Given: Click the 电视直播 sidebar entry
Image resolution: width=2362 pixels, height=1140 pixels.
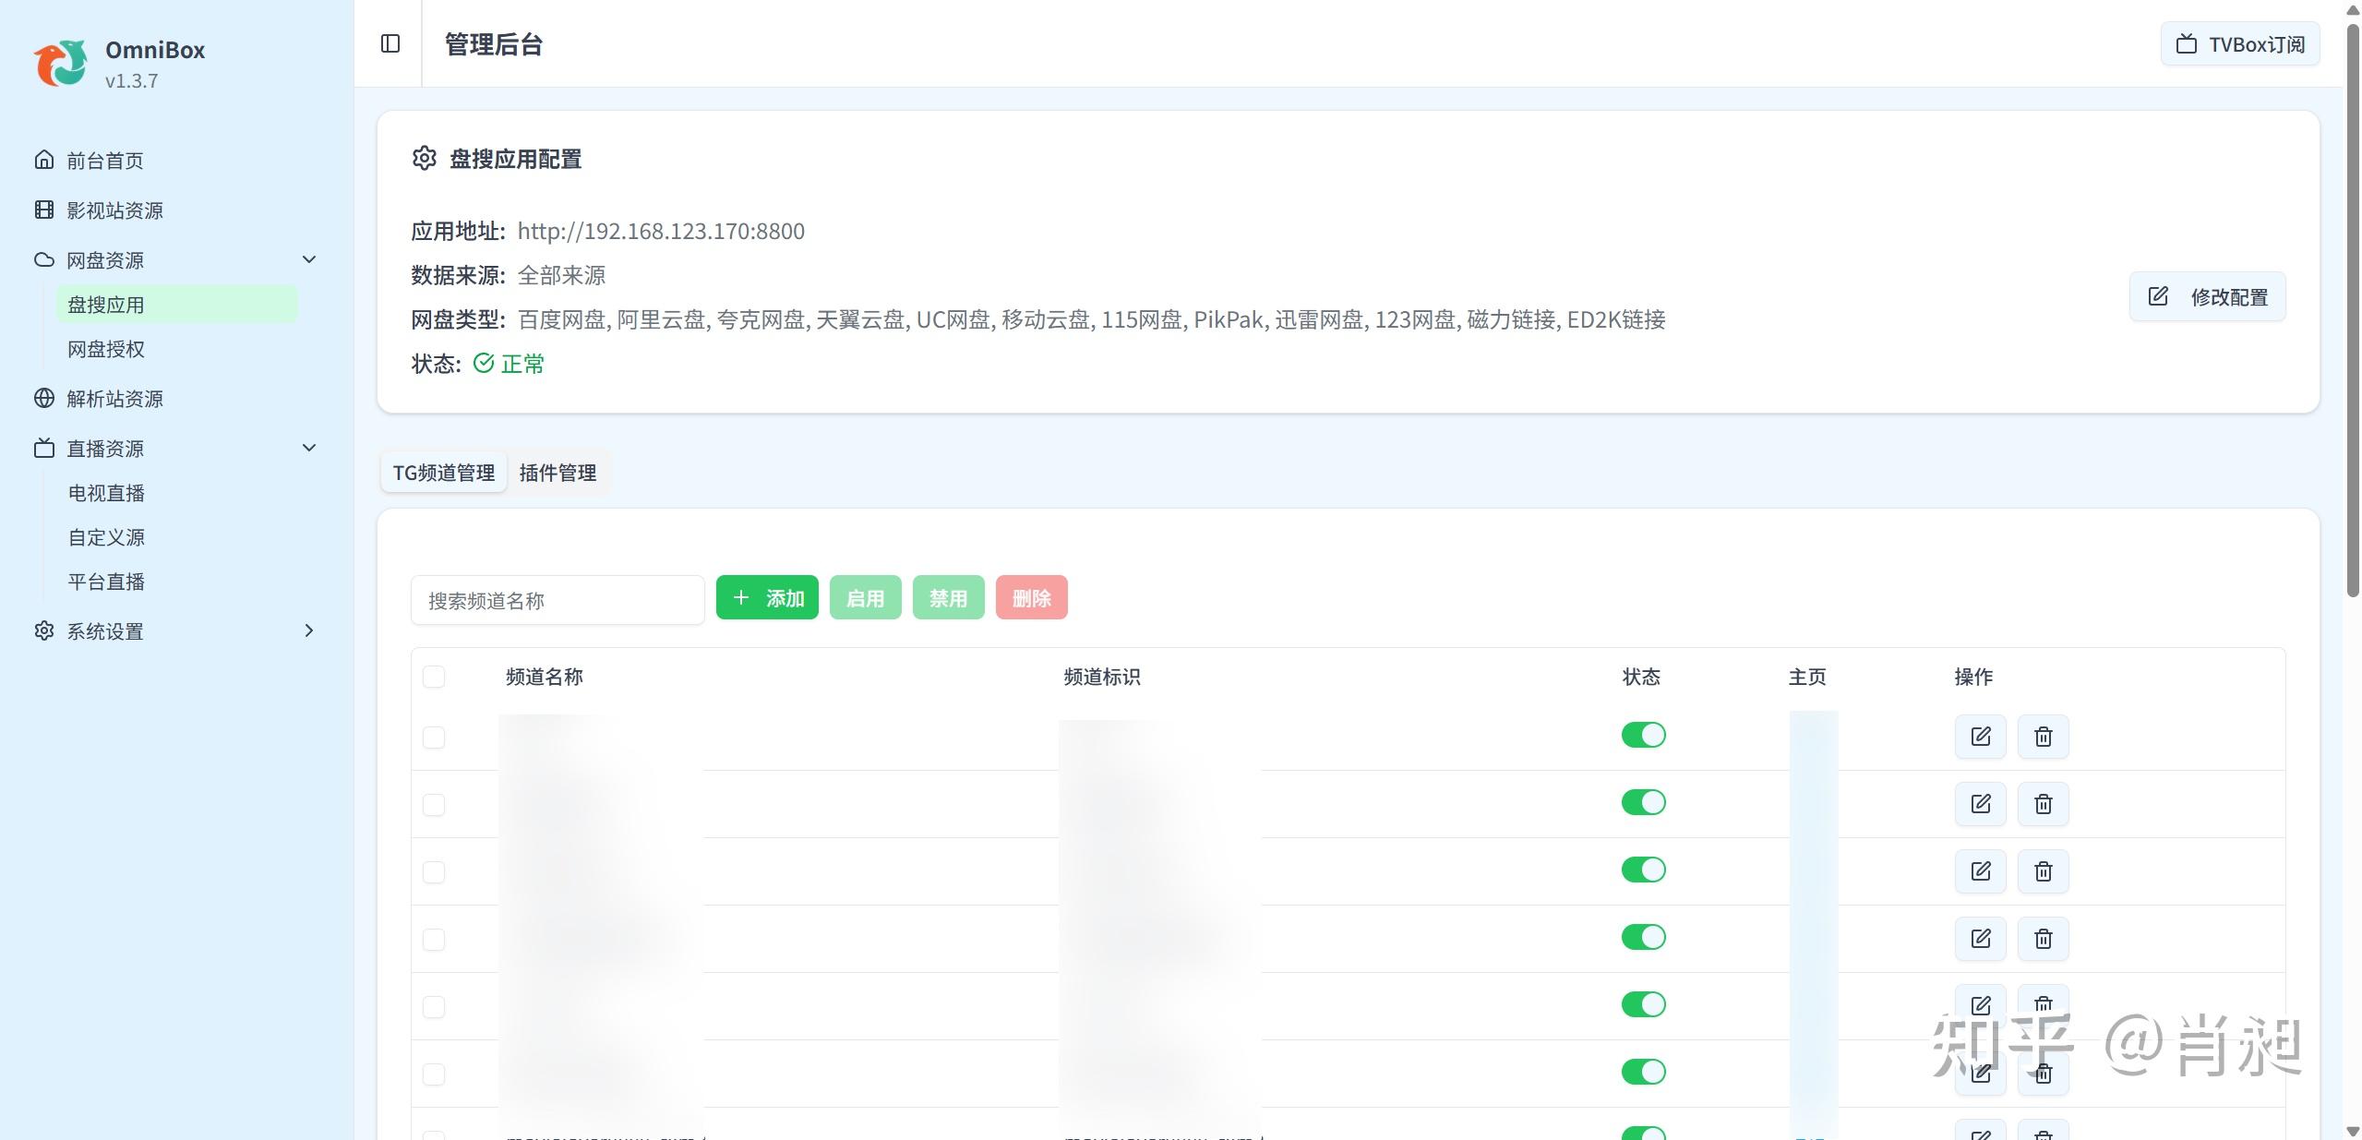Looking at the screenshot, I should [x=106, y=492].
